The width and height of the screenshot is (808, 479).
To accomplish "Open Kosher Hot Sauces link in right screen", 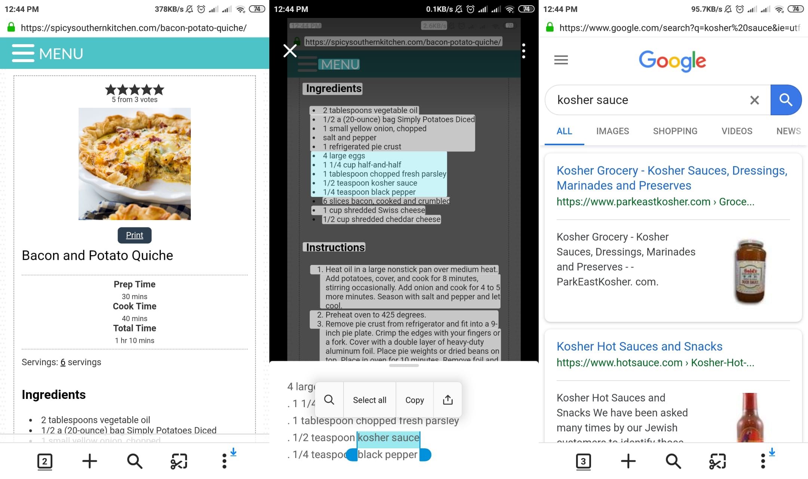I will pyautogui.click(x=639, y=346).
